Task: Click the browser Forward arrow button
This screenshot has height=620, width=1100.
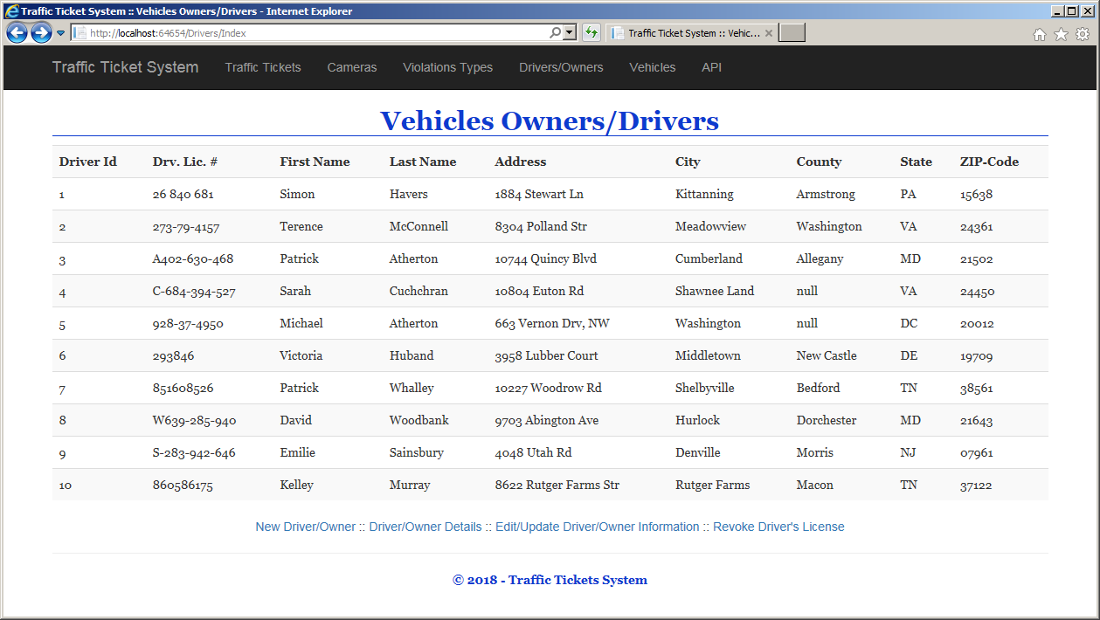Action: (41, 33)
